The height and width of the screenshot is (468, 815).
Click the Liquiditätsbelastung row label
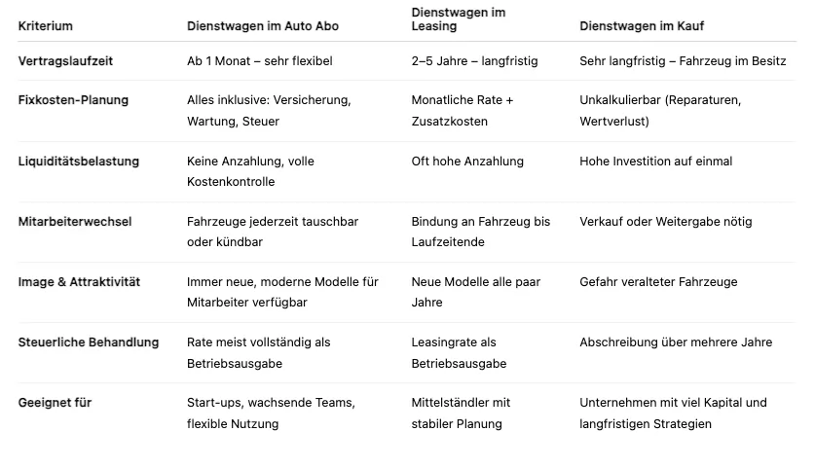click(x=78, y=162)
